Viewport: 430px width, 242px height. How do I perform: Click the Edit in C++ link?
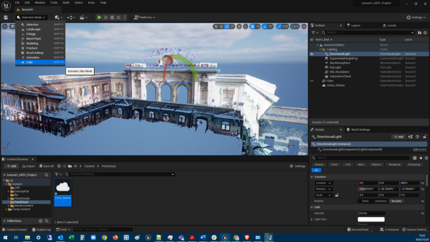coord(420,150)
